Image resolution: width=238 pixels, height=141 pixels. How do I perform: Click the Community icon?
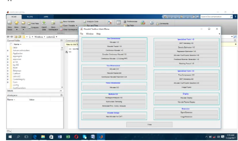157,23
